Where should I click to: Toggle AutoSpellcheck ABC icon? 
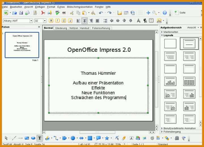click(64, 13)
